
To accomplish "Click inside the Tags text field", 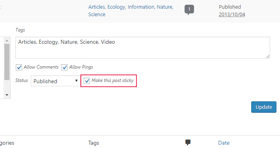I will pos(143,48).
